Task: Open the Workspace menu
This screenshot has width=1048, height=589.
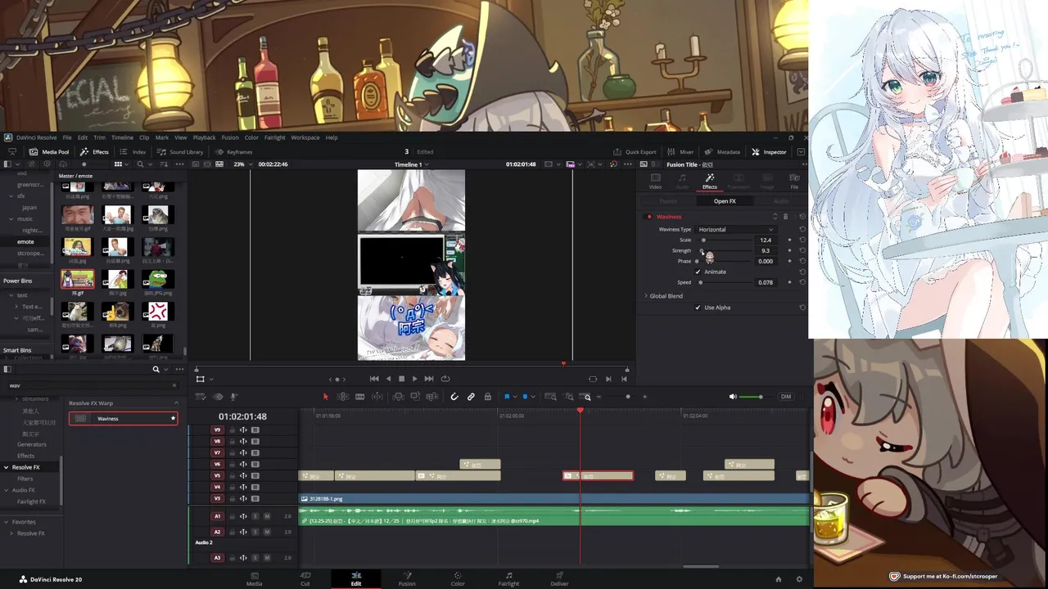Action: point(305,137)
